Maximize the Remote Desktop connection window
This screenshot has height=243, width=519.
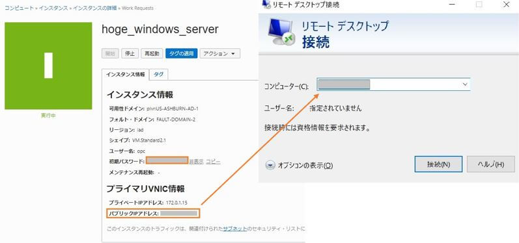coord(479,5)
